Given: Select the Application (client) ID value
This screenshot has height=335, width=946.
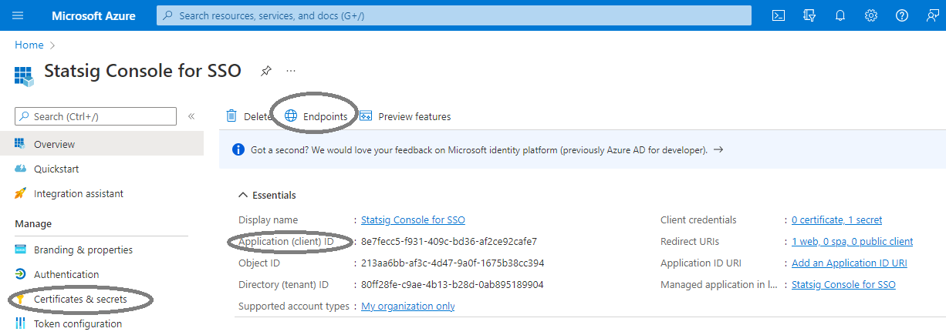Looking at the screenshot, I should (449, 242).
